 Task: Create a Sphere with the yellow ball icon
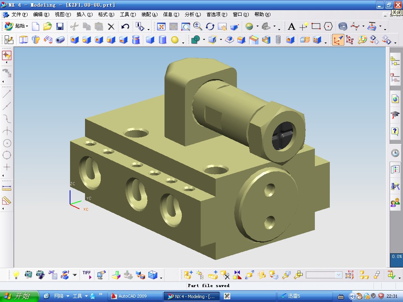coord(175,40)
